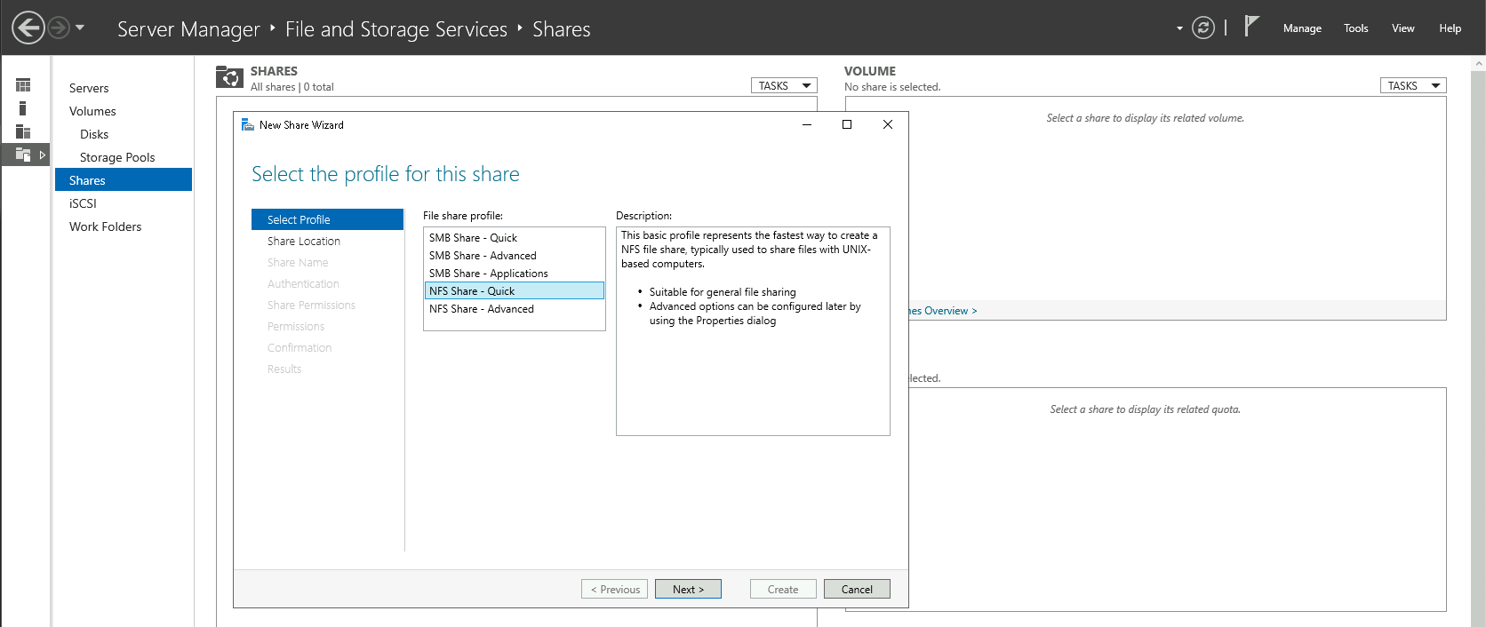Screen dimensions: 1486x627
Task: Cancel the New Share Wizard
Action: click(x=857, y=590)
